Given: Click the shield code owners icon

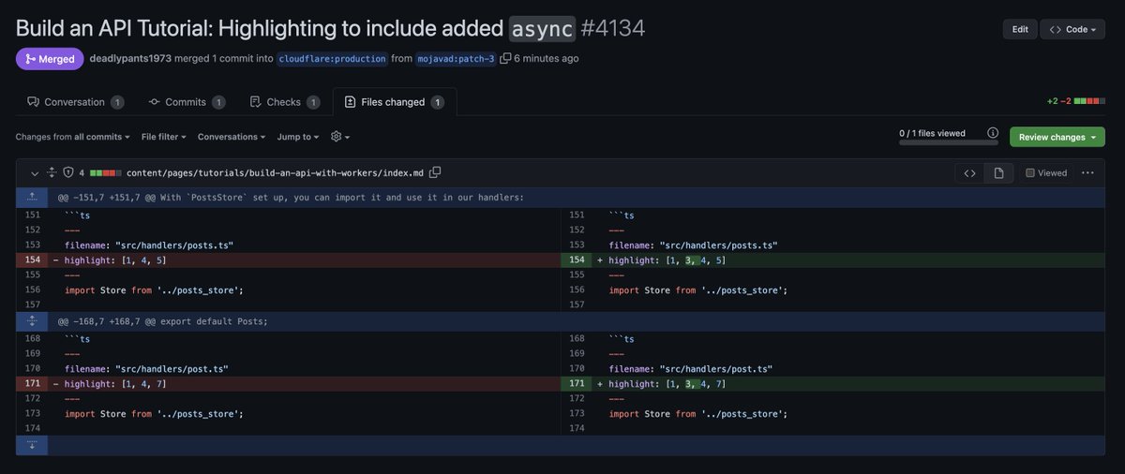Looking at the screenshot, I should [67, 173].
